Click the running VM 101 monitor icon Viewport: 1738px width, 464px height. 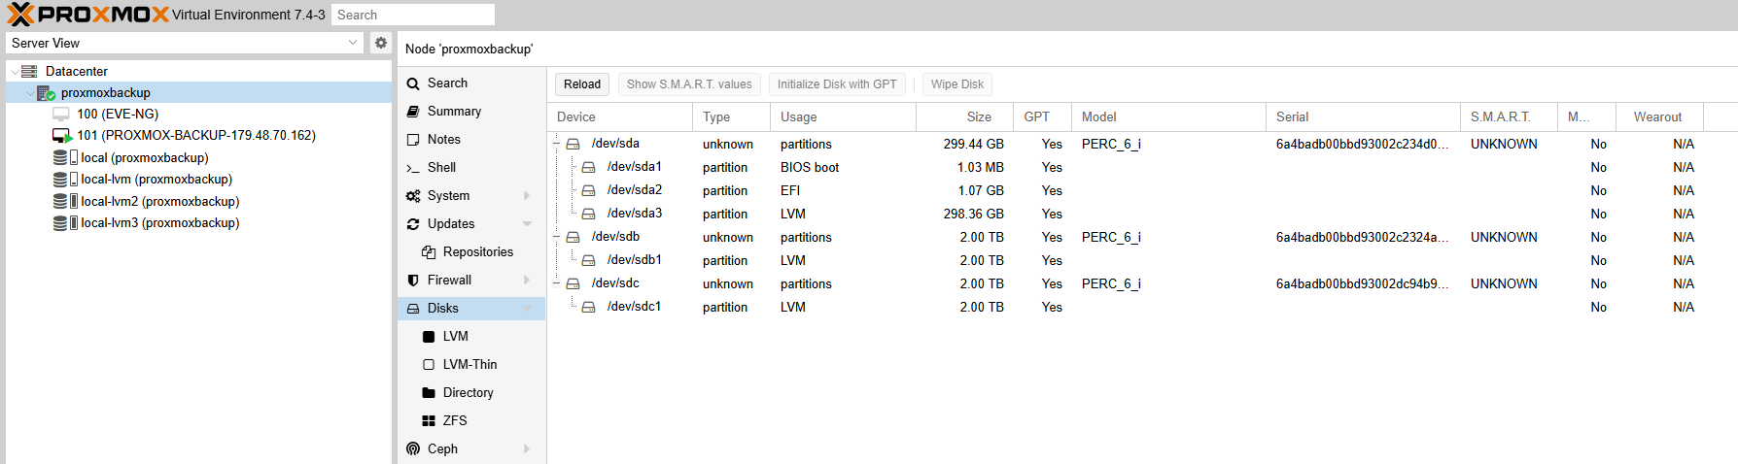[62, 136]
